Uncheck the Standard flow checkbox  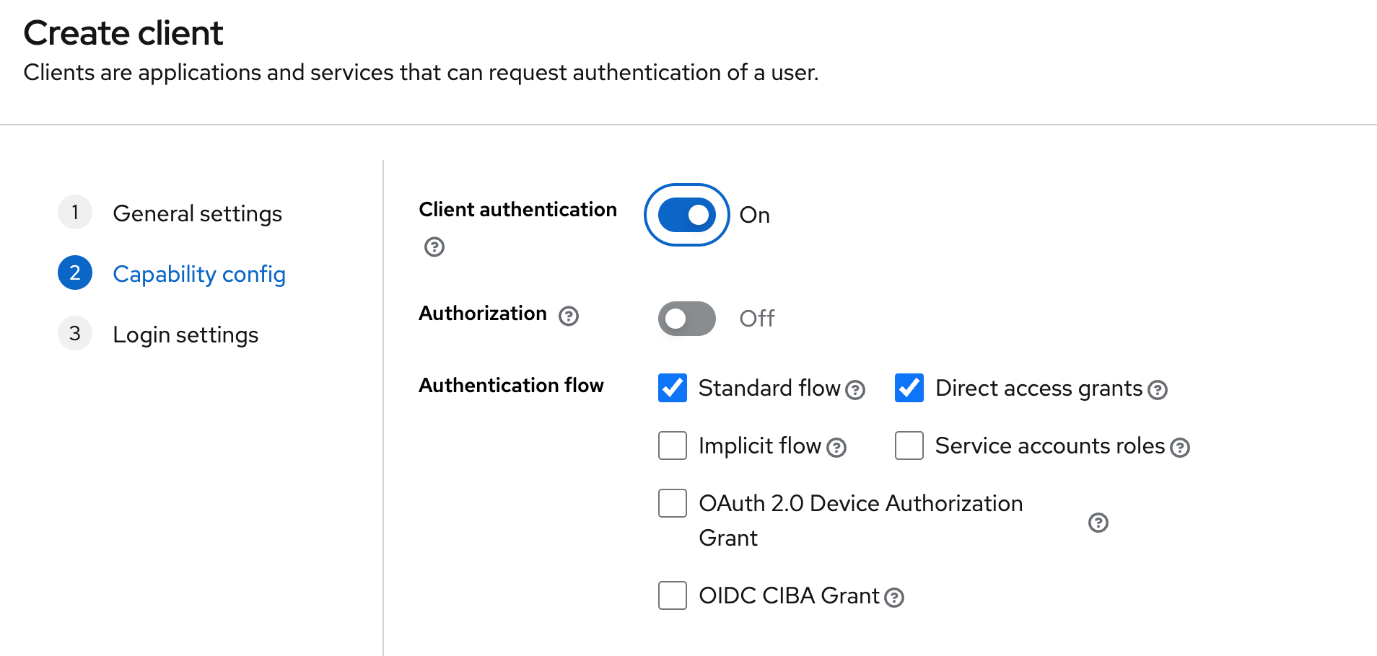pos(673,388)
